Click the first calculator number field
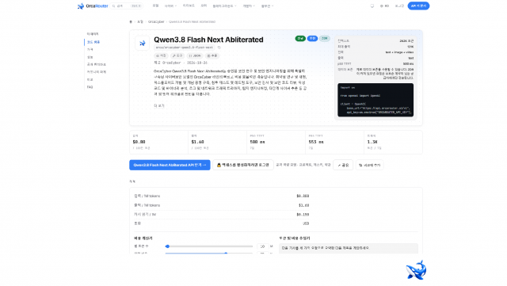 tap(262, 246)
